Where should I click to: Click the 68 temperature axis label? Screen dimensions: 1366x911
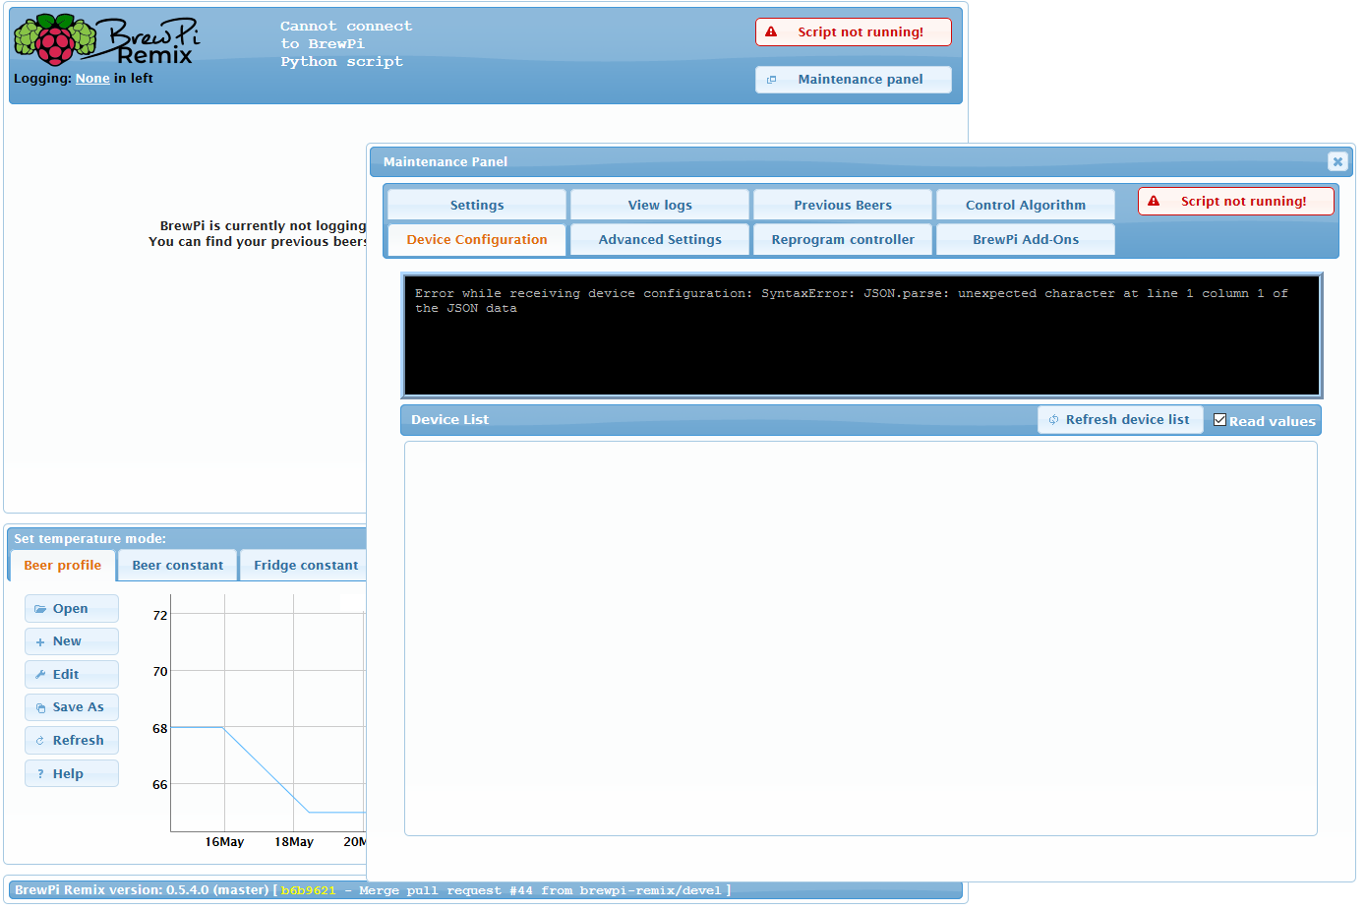160,729
